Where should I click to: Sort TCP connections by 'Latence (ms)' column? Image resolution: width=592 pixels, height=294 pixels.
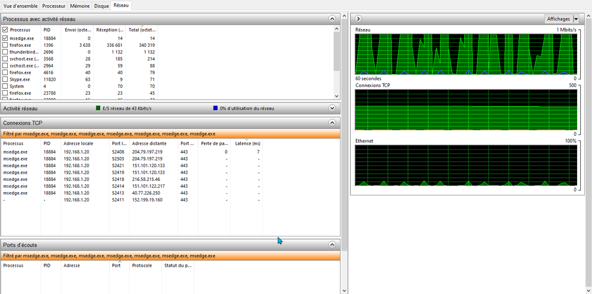click(x=246, y=143)
